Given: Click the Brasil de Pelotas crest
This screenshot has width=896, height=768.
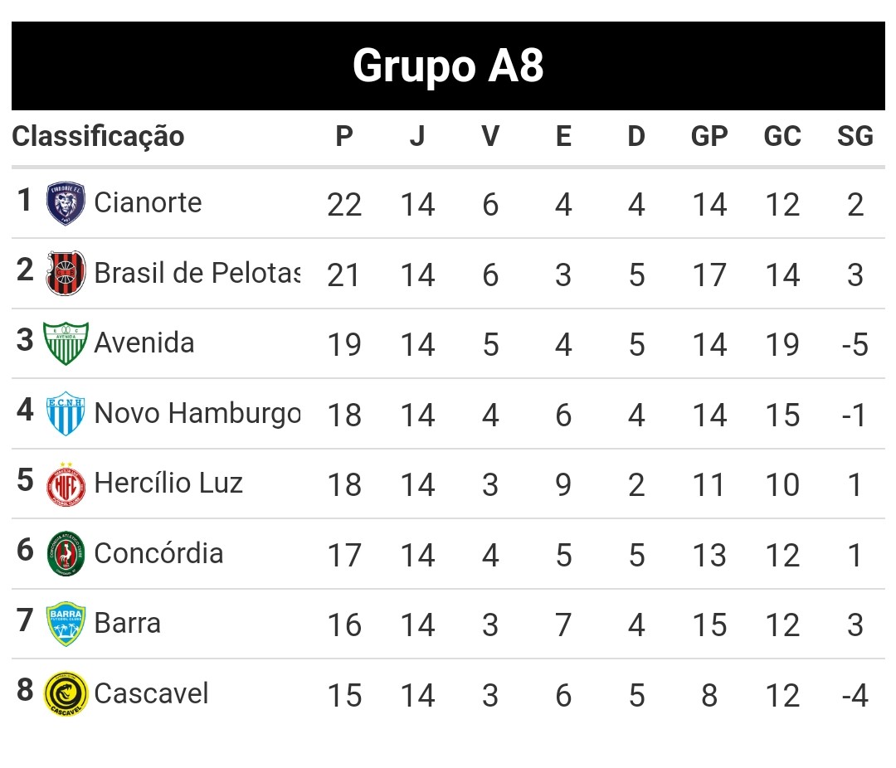Looking at the screenshot, I should 66,273.
